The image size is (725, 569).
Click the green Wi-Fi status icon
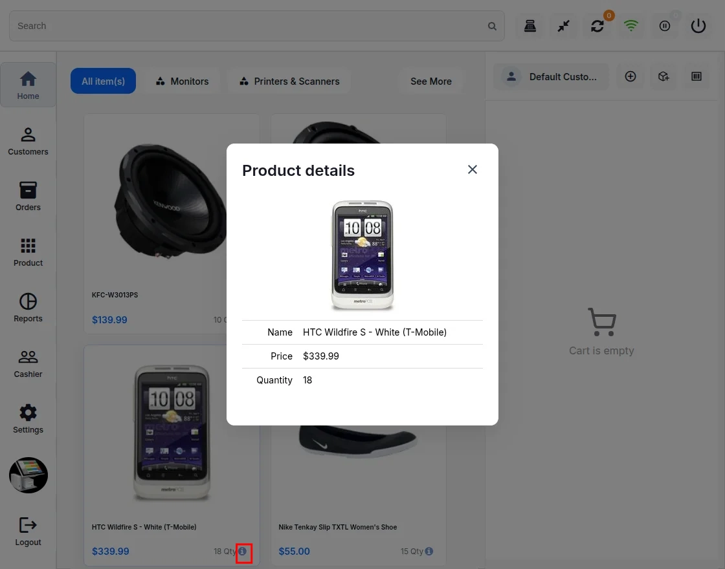pyautogui.click(x=631, y=26)
